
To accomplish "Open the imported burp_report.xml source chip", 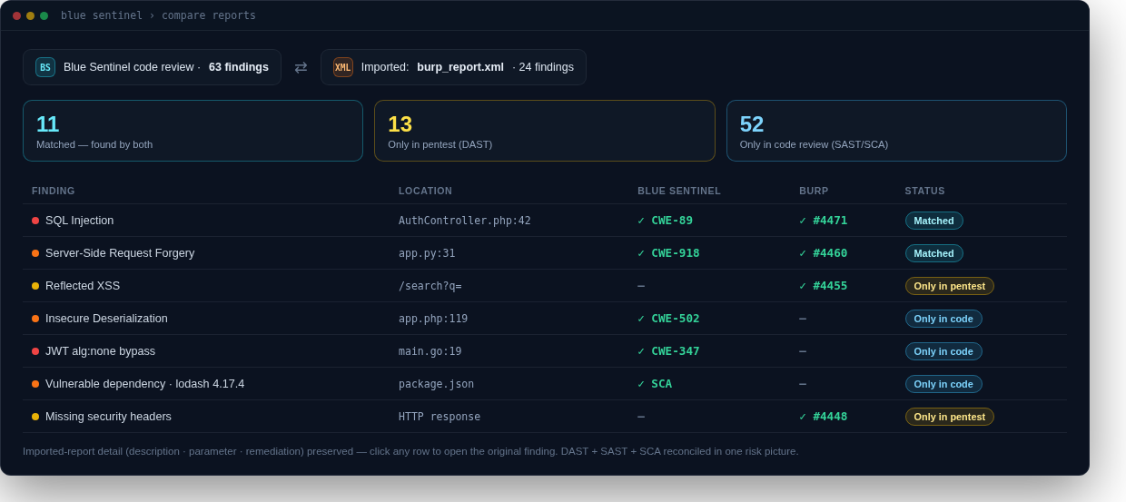I will click(453, 67).
